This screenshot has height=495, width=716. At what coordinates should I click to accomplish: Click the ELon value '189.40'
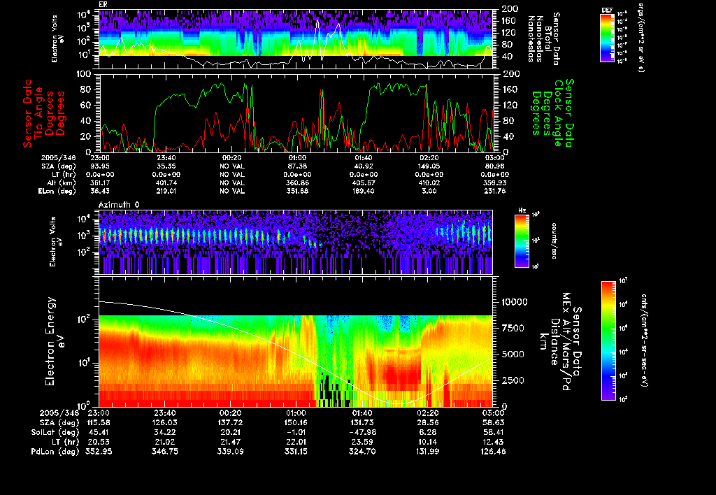point(364,192)
